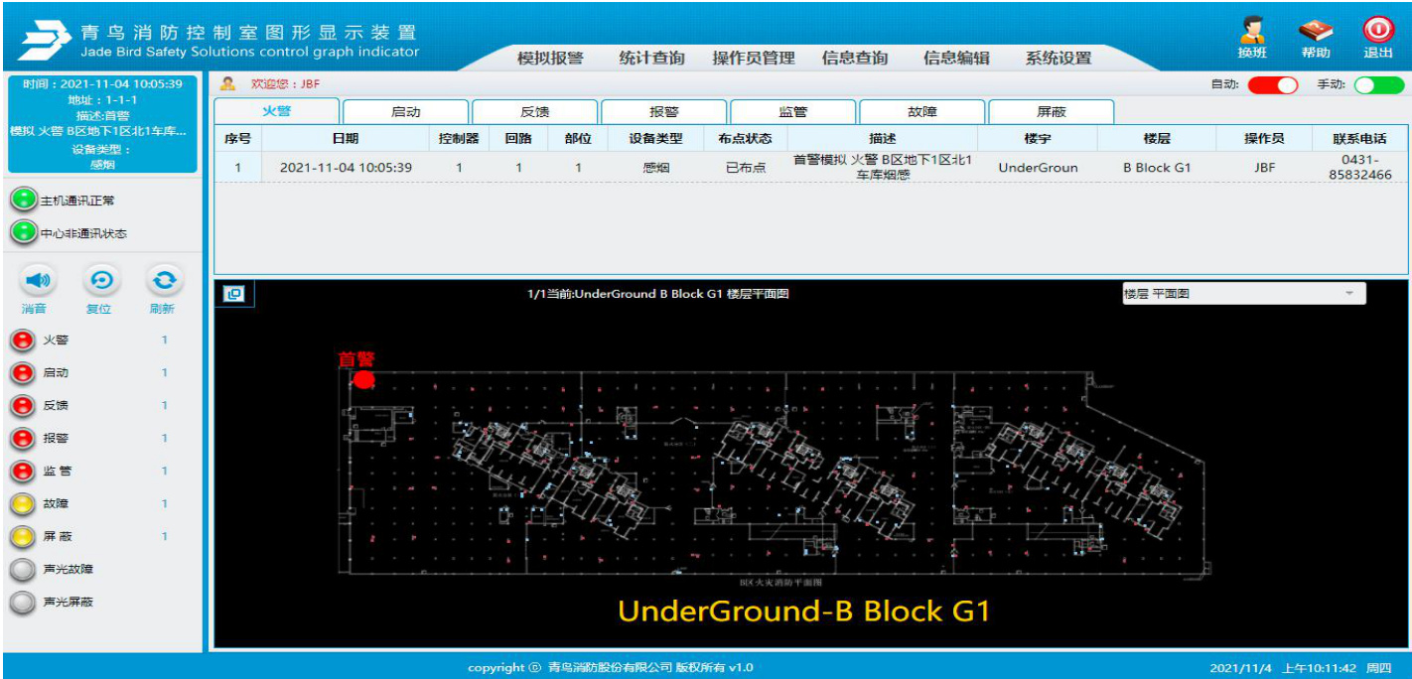Click the 复位 reset icon
This screenshot has width=1412, height=679.
click(x=99, y=282)
